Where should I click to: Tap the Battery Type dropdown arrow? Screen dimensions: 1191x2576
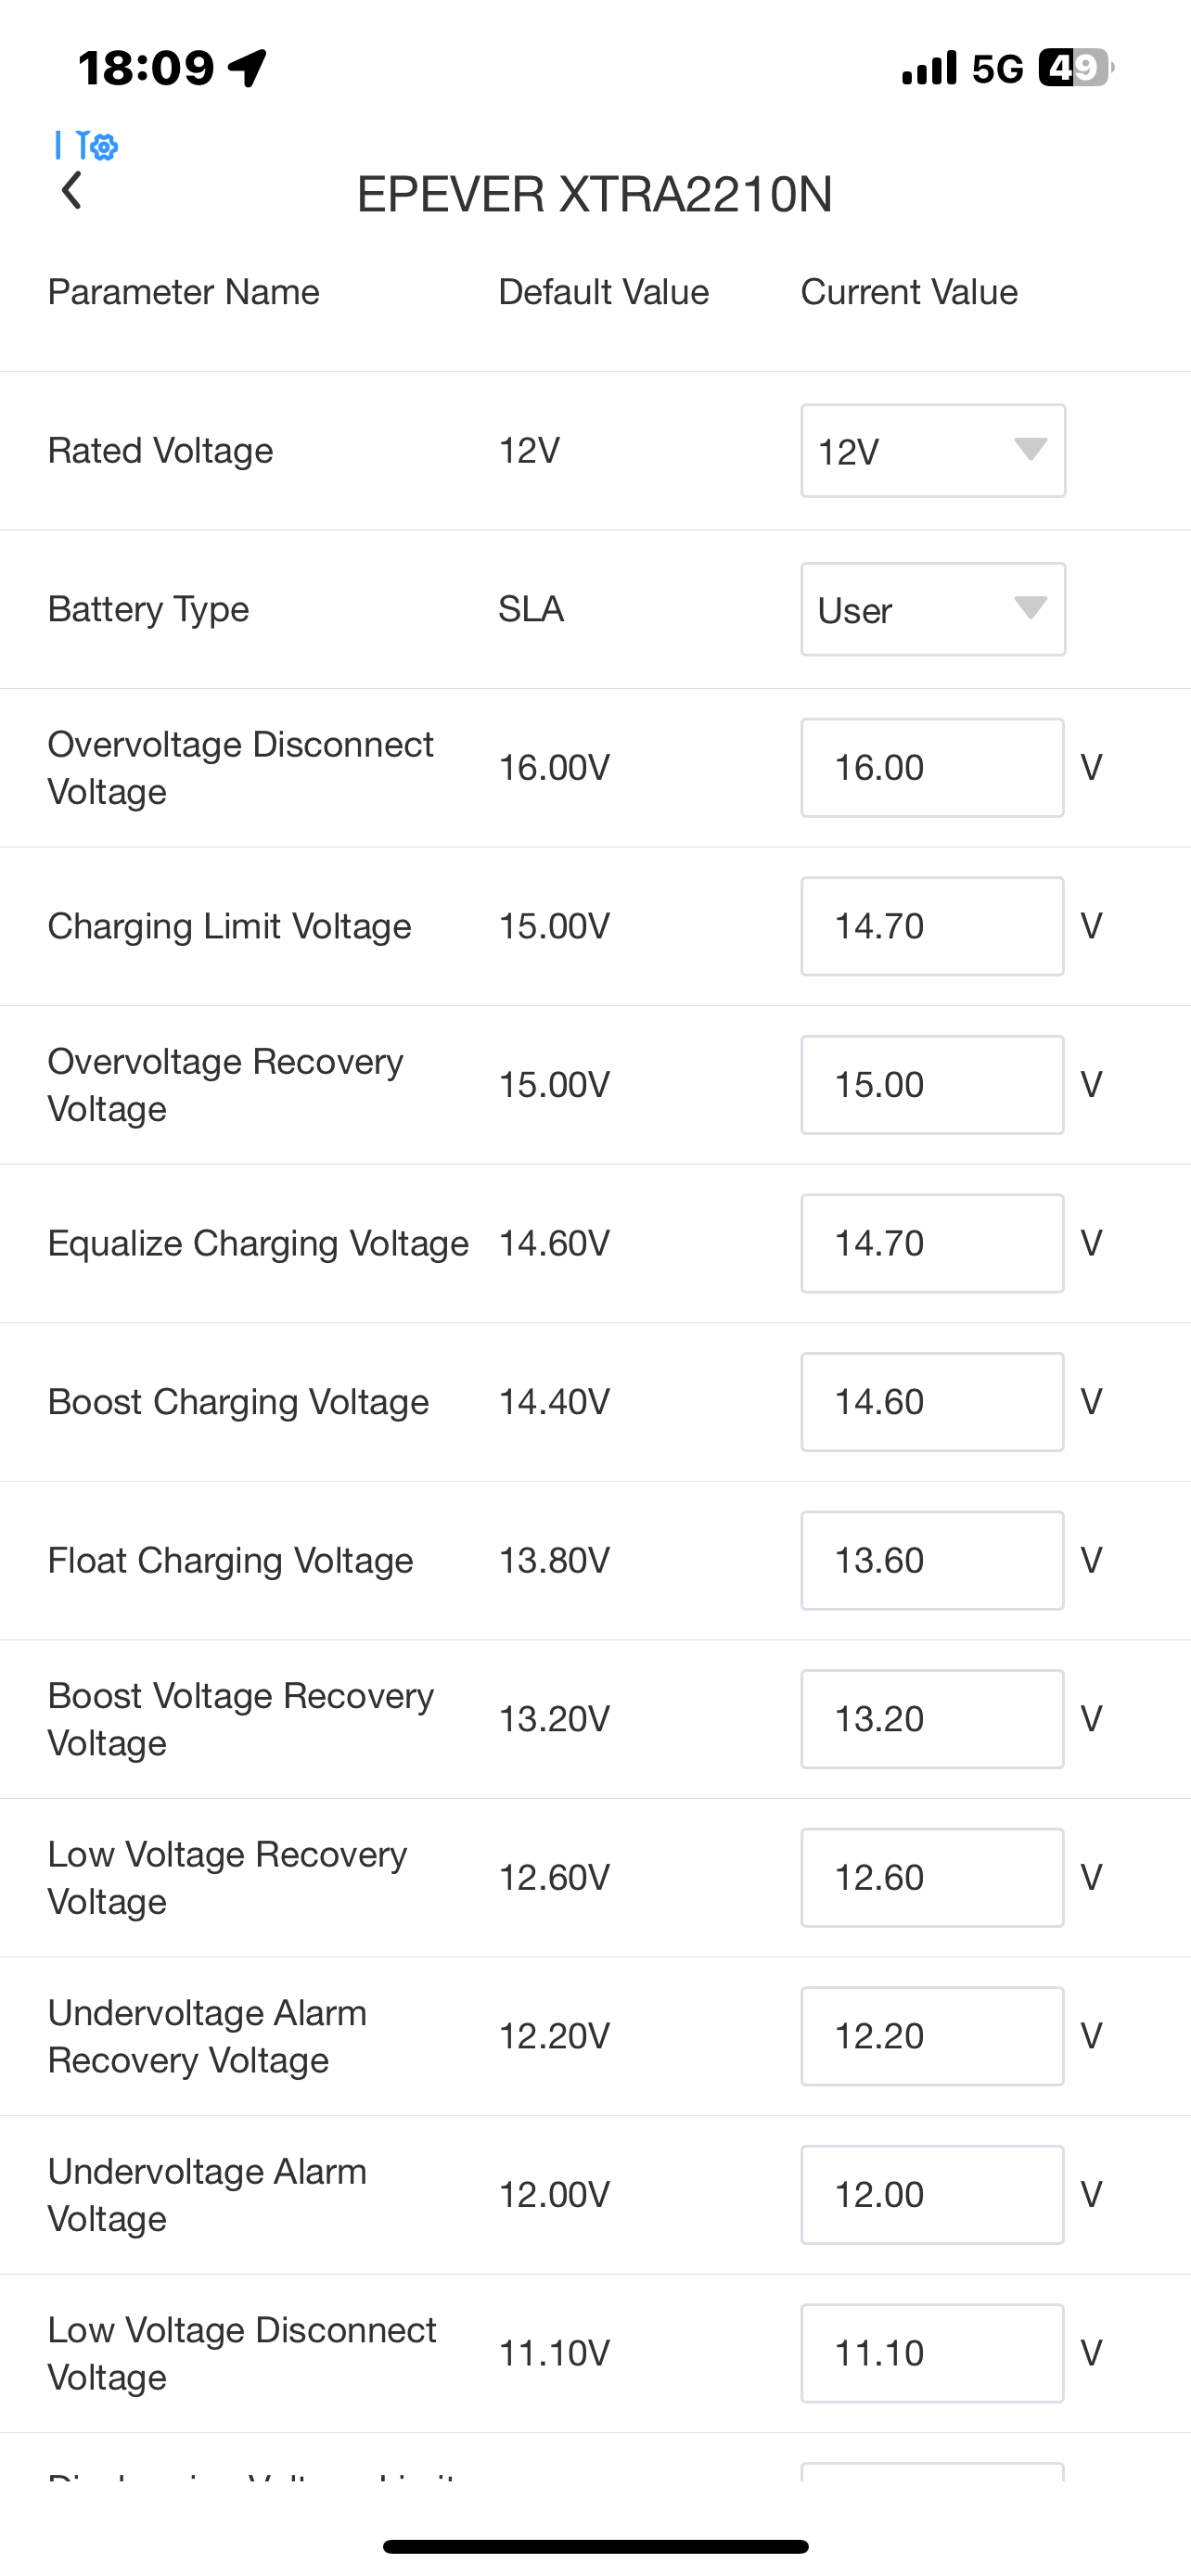point(1030,608)
